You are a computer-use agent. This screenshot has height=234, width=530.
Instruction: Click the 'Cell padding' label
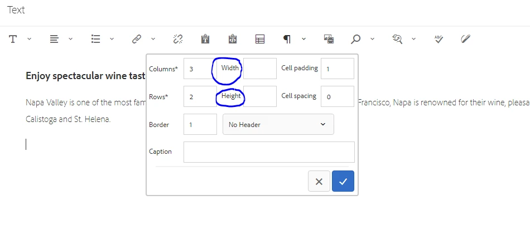click(300, 68)
